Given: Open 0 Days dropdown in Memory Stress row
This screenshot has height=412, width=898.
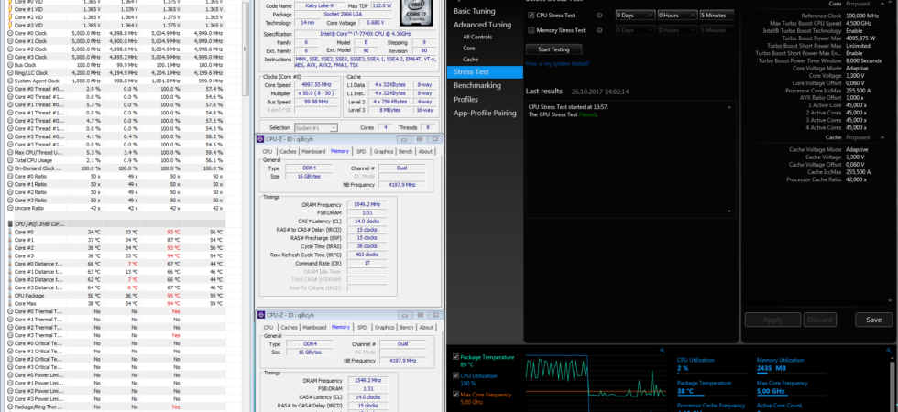Looking at the screenshot, I should (635, 30).
